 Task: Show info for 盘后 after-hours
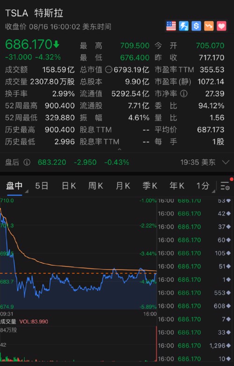(x=27, y=162)
